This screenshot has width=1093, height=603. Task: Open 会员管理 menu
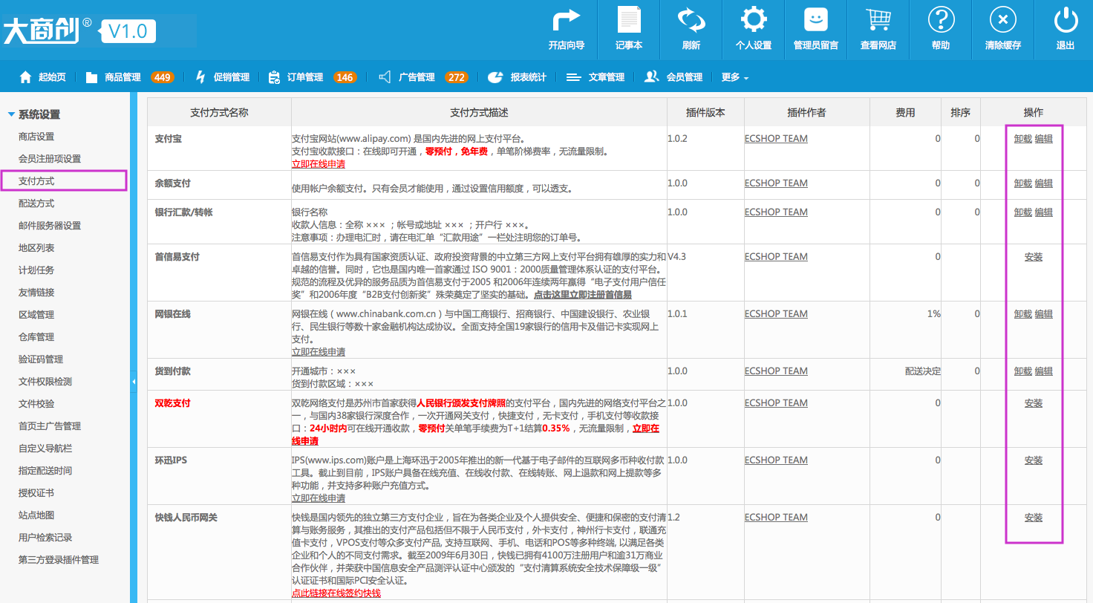pos(673,76)
